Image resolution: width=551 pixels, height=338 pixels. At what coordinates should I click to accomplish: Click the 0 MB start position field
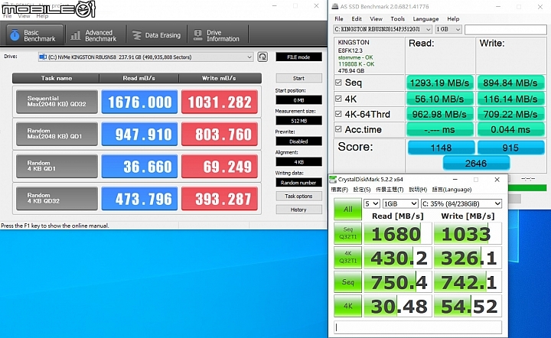298,100
